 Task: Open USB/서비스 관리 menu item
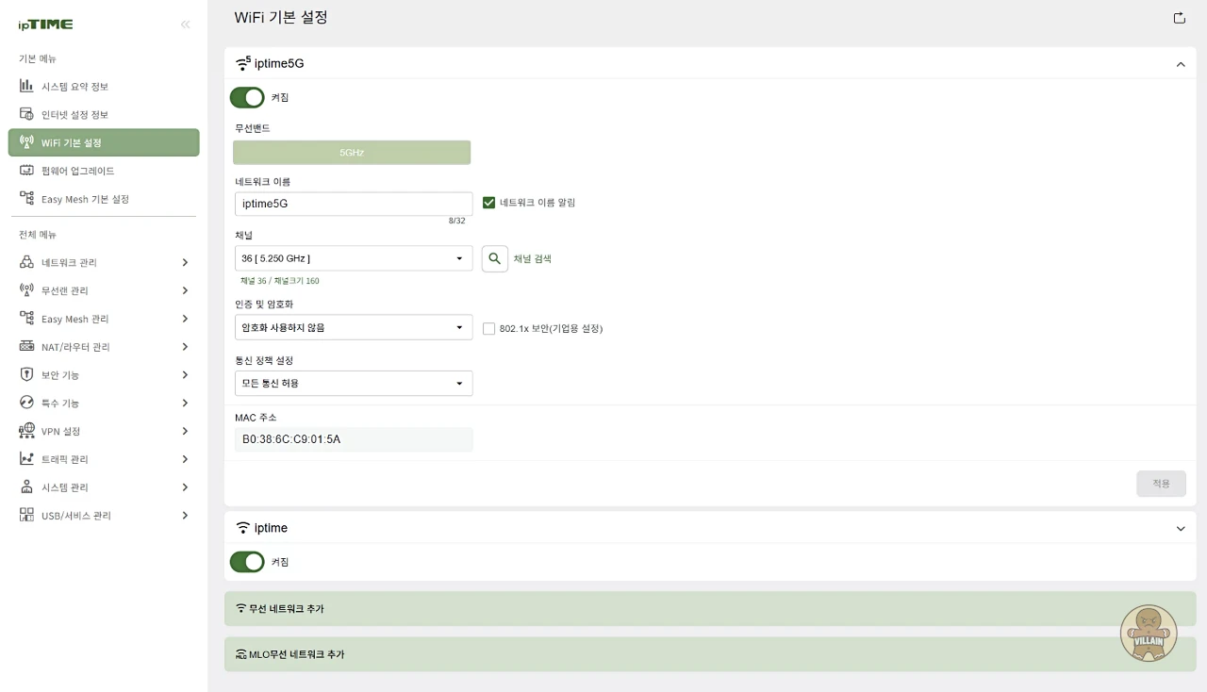coord(104,516)
